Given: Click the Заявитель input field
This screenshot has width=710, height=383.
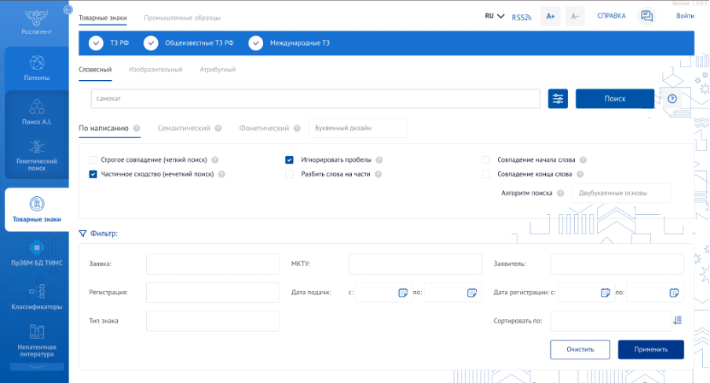Looking at the screenshot, I should coord(617,264).
